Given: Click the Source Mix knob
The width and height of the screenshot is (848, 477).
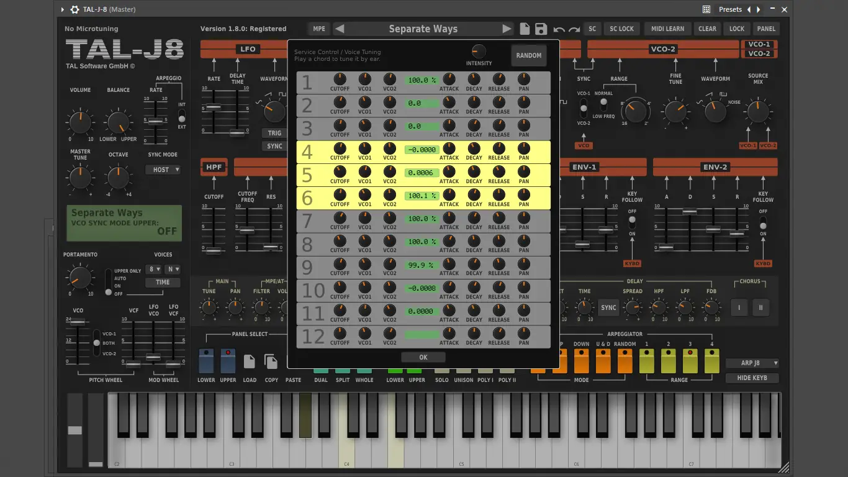Looking at the screenshot, I should 757,112.
